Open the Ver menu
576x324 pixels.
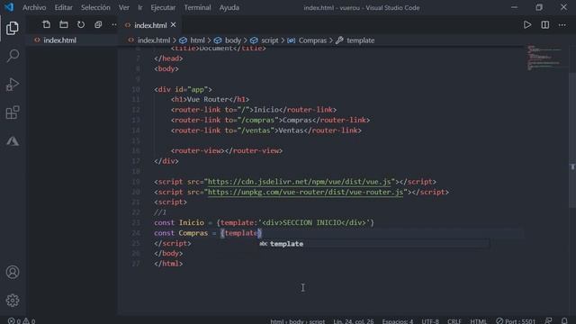(x=124, y=7)
